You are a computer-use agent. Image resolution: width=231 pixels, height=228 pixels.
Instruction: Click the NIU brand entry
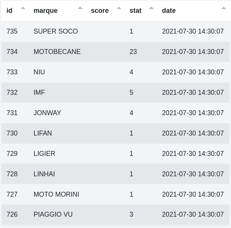click(x=39, y=72)
